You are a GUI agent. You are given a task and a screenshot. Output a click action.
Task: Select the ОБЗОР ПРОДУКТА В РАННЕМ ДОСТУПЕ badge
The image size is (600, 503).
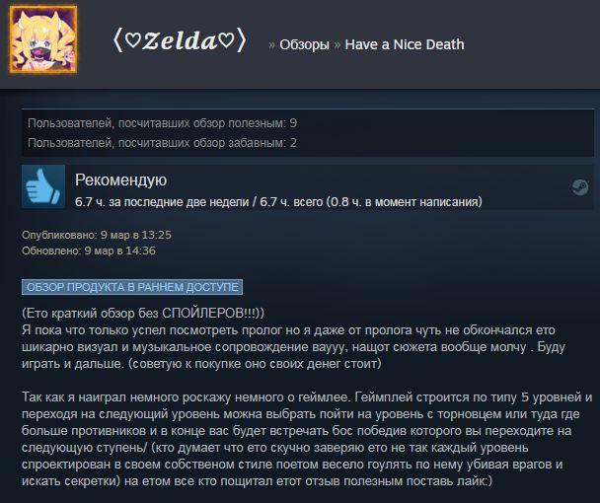click(132, 287)
